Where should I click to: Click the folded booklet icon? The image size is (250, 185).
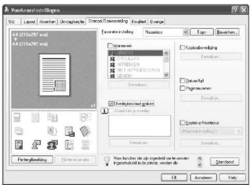coord(86,117)
